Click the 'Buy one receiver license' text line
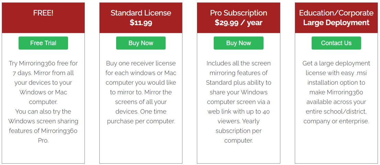This screenshot has height=165, width=380. point(141,63)
